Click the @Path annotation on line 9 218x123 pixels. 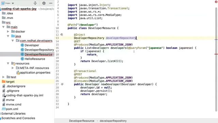tap(72, 25)
